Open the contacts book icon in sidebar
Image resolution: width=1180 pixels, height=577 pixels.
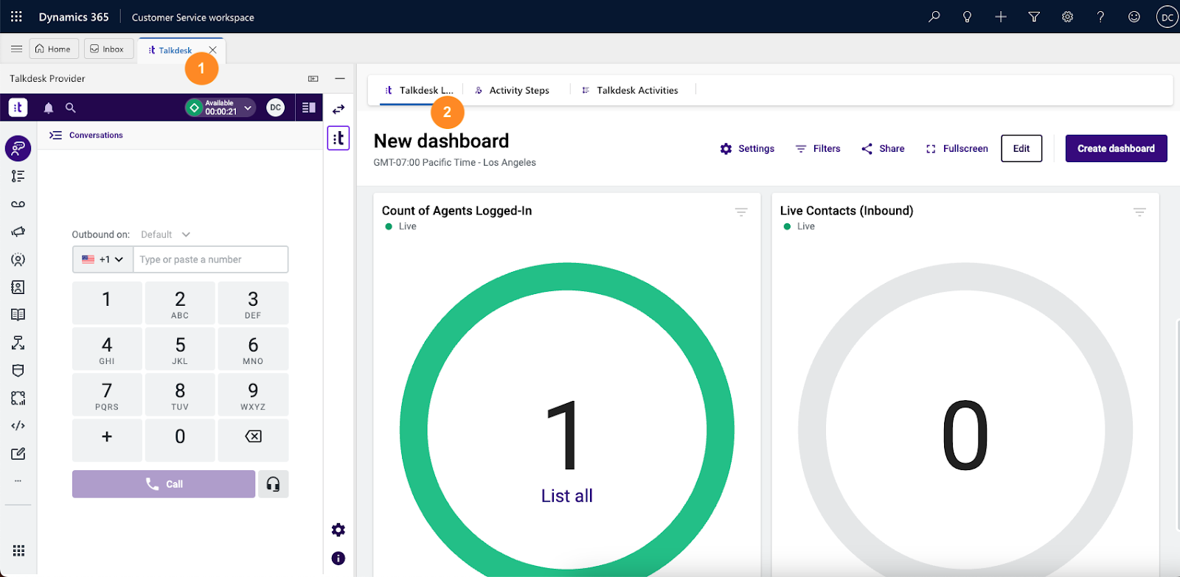click(x=18, y=287)
